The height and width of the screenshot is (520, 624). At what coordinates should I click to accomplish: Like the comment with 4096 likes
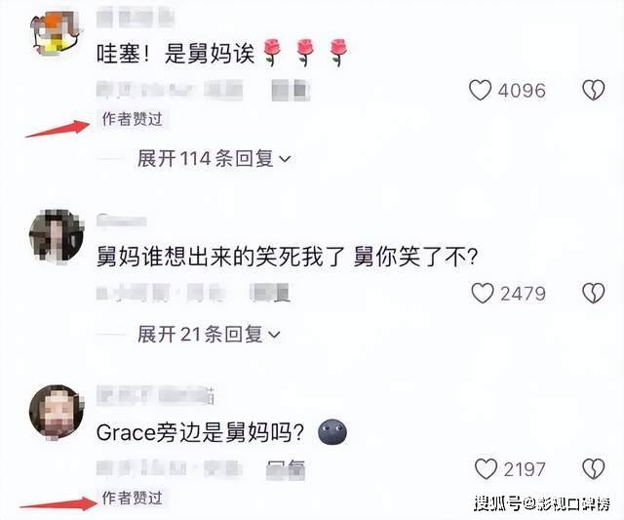coord(480,91)
